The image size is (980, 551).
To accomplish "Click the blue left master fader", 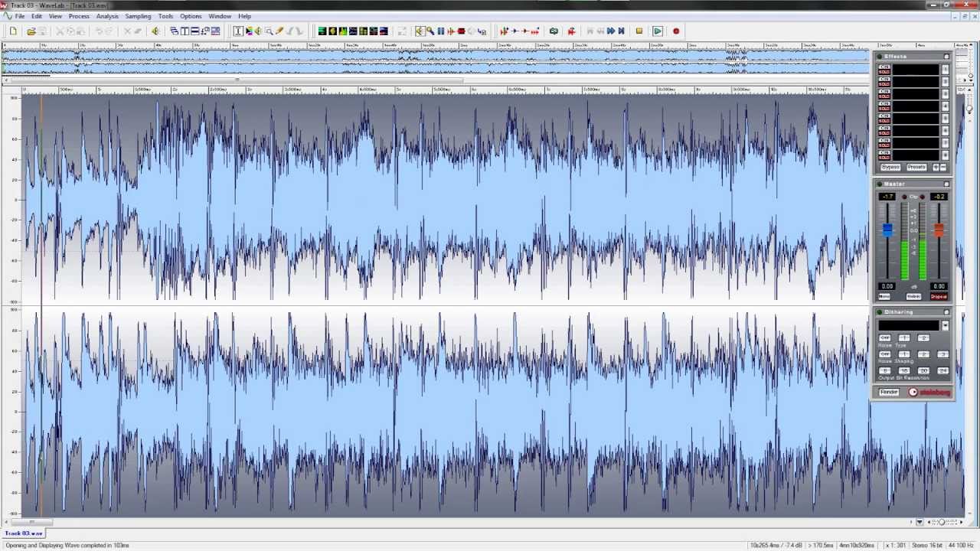I will click(887, 230).
